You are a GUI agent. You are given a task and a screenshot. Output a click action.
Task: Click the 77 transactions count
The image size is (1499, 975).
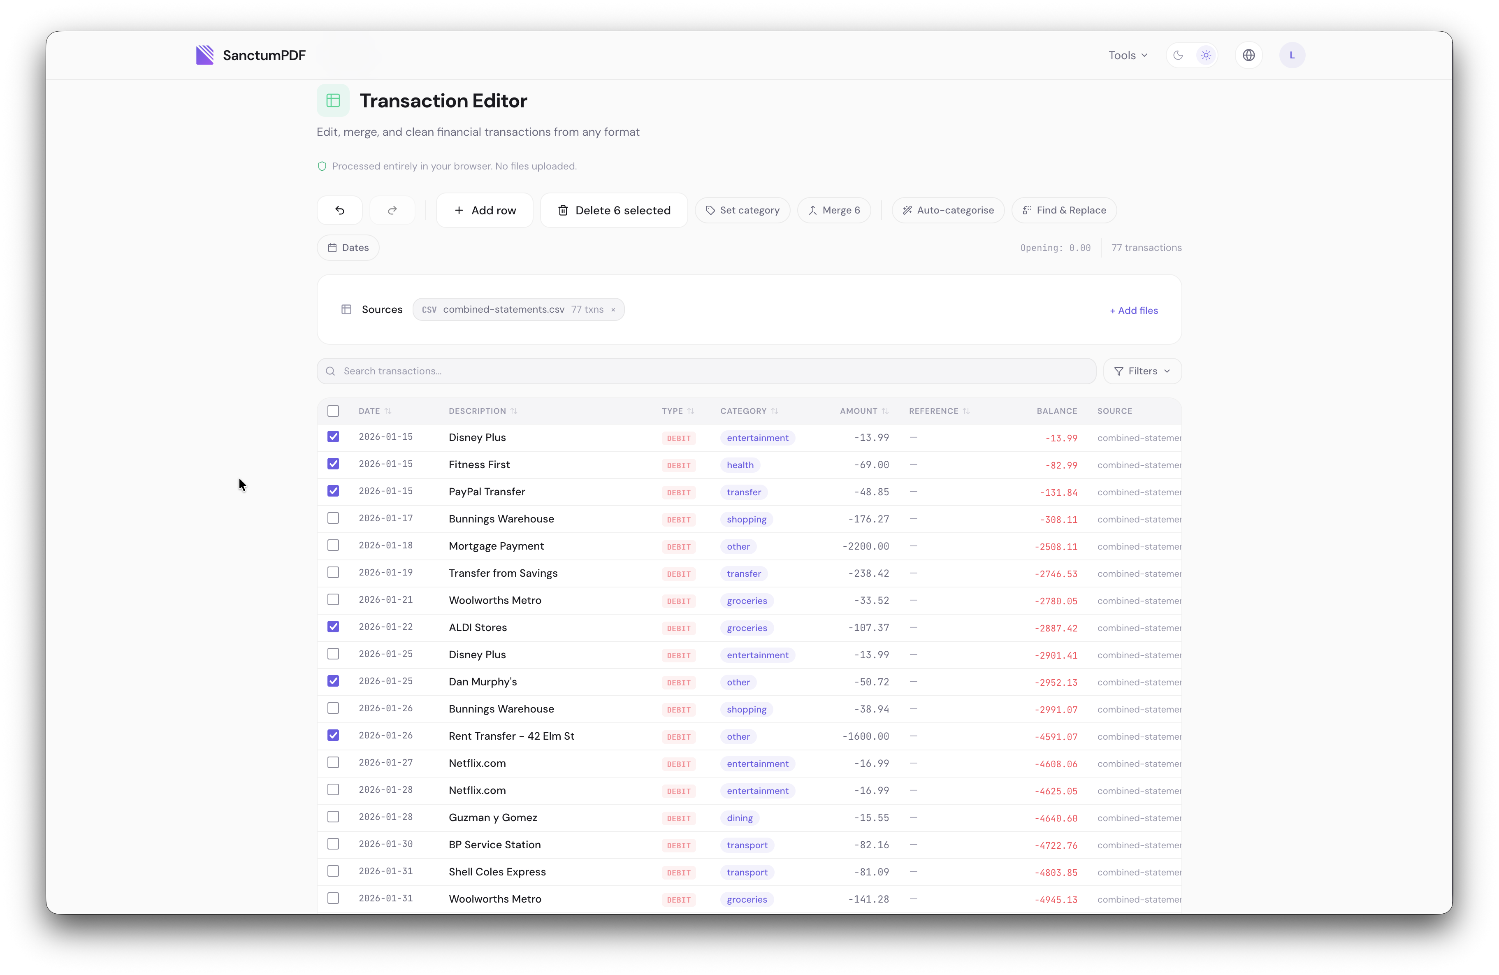(x=1146, y=248)
